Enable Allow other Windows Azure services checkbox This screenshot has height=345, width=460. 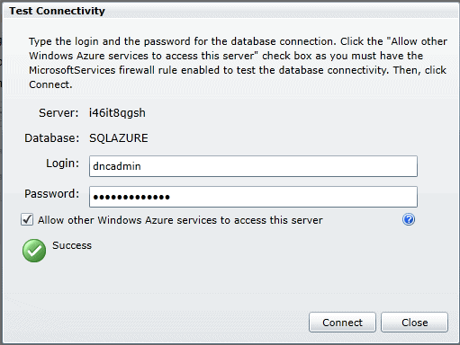27,219
